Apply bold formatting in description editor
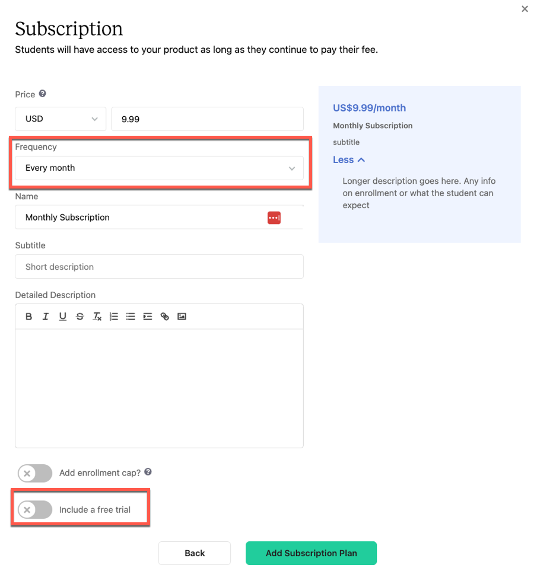Viewport: 534px width, 581px height. point(28,317)
